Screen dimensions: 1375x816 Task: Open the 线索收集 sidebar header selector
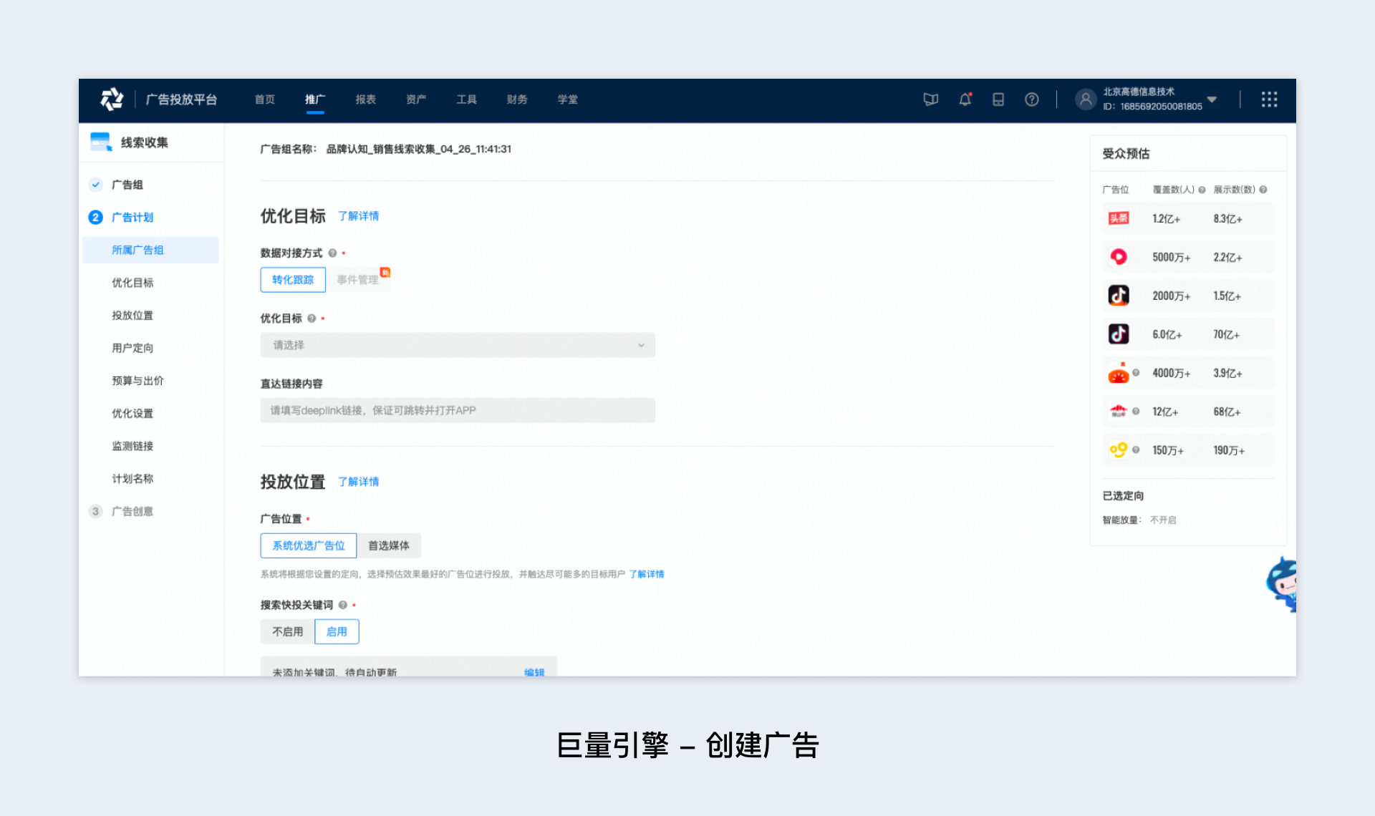click(x=143, y=142)
